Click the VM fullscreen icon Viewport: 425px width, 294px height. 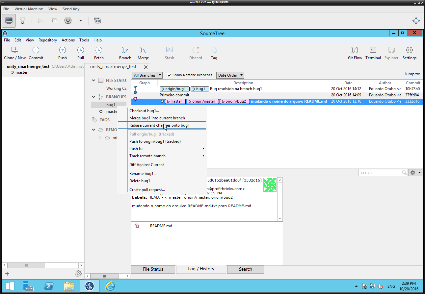coord(416,21)
